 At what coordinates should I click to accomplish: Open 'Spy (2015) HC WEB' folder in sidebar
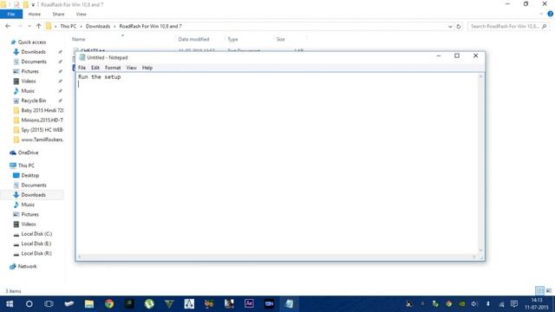click(38, 130)
